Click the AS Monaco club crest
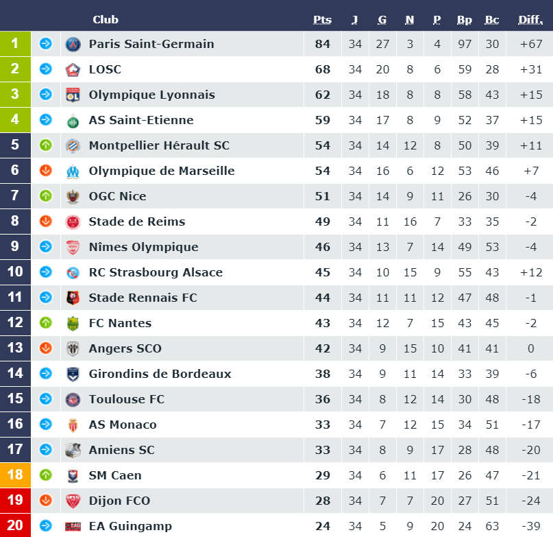The image size is (553, 537). (73, 425)
